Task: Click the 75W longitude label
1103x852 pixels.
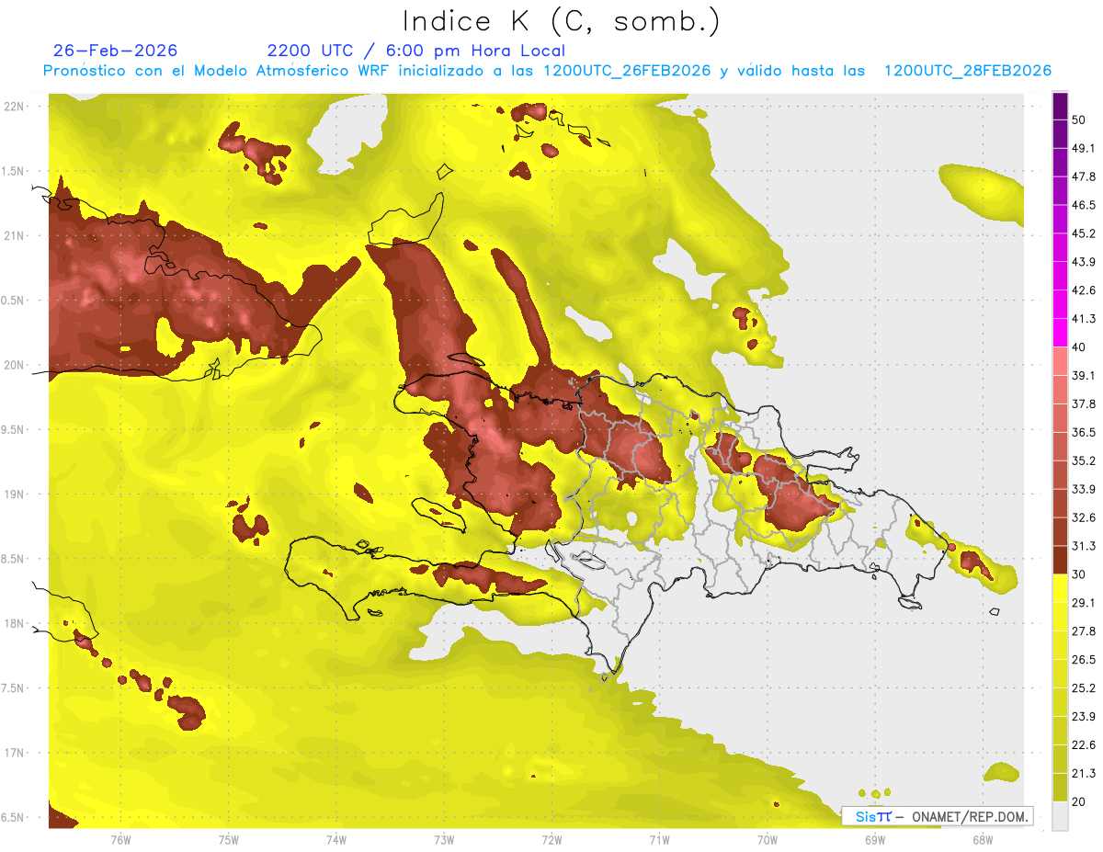Action: (x=228, y=839)
